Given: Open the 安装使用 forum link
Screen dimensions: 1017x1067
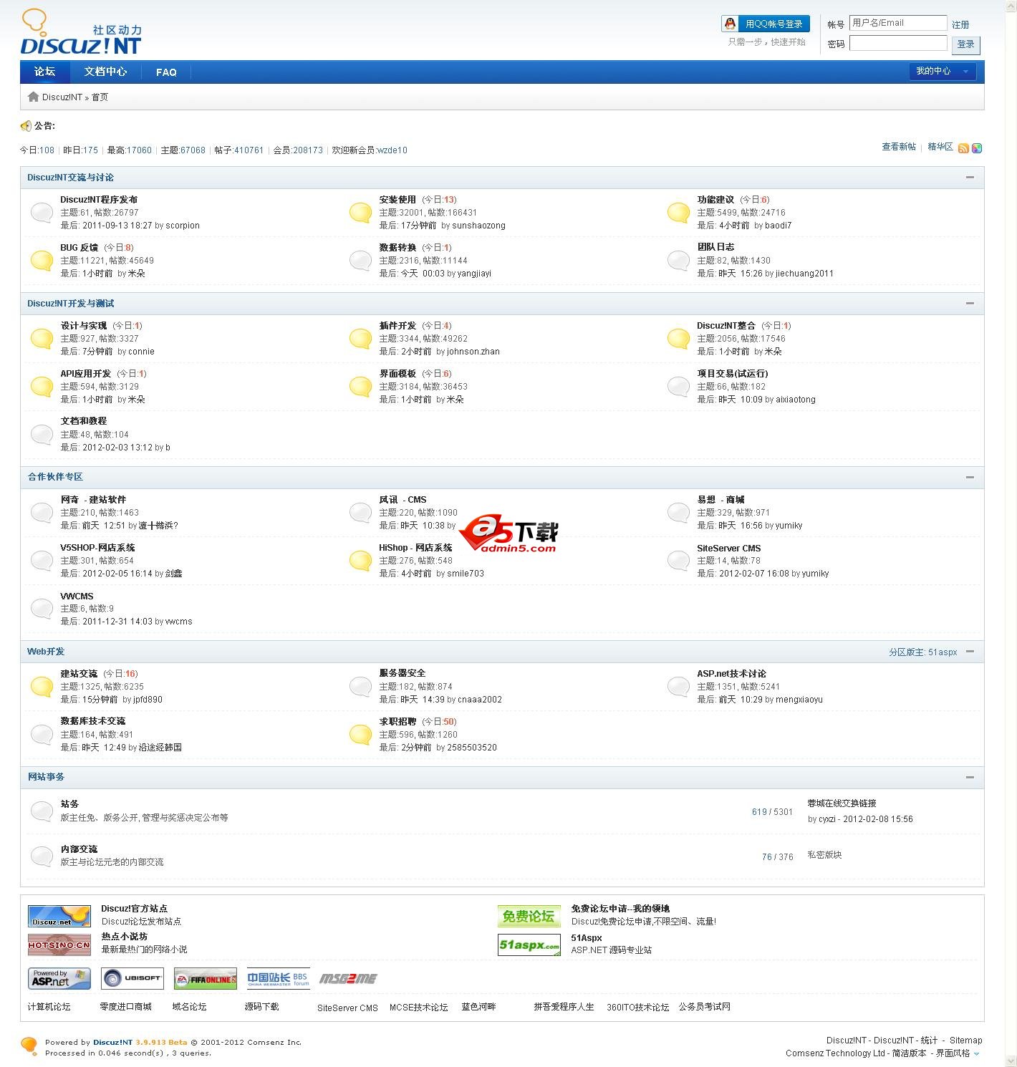Looking at the screenshot, I should coord(397,200).
